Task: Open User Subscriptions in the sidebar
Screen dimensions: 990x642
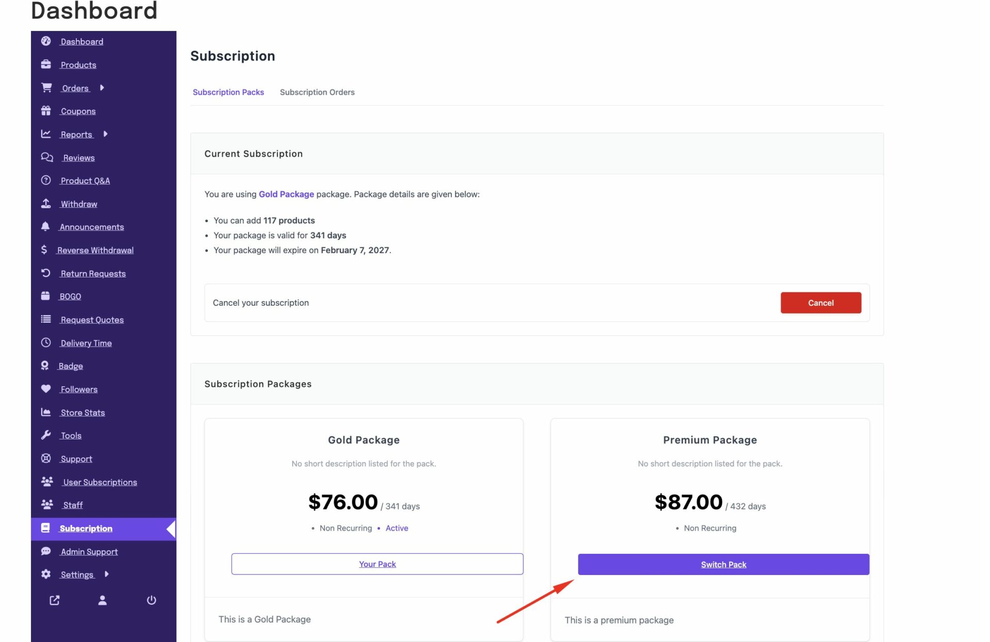Action: (x=100, y=482)
